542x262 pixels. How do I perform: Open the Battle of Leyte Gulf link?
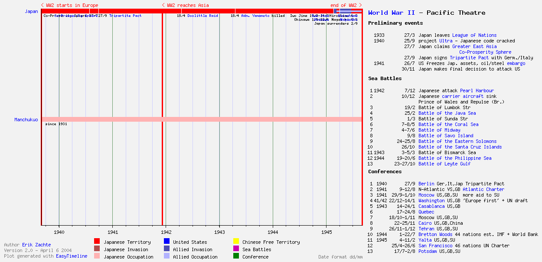[x=444, y=164]
